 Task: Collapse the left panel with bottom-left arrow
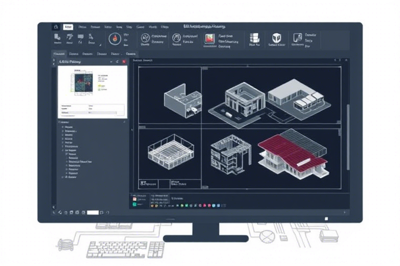pos(54,207)
